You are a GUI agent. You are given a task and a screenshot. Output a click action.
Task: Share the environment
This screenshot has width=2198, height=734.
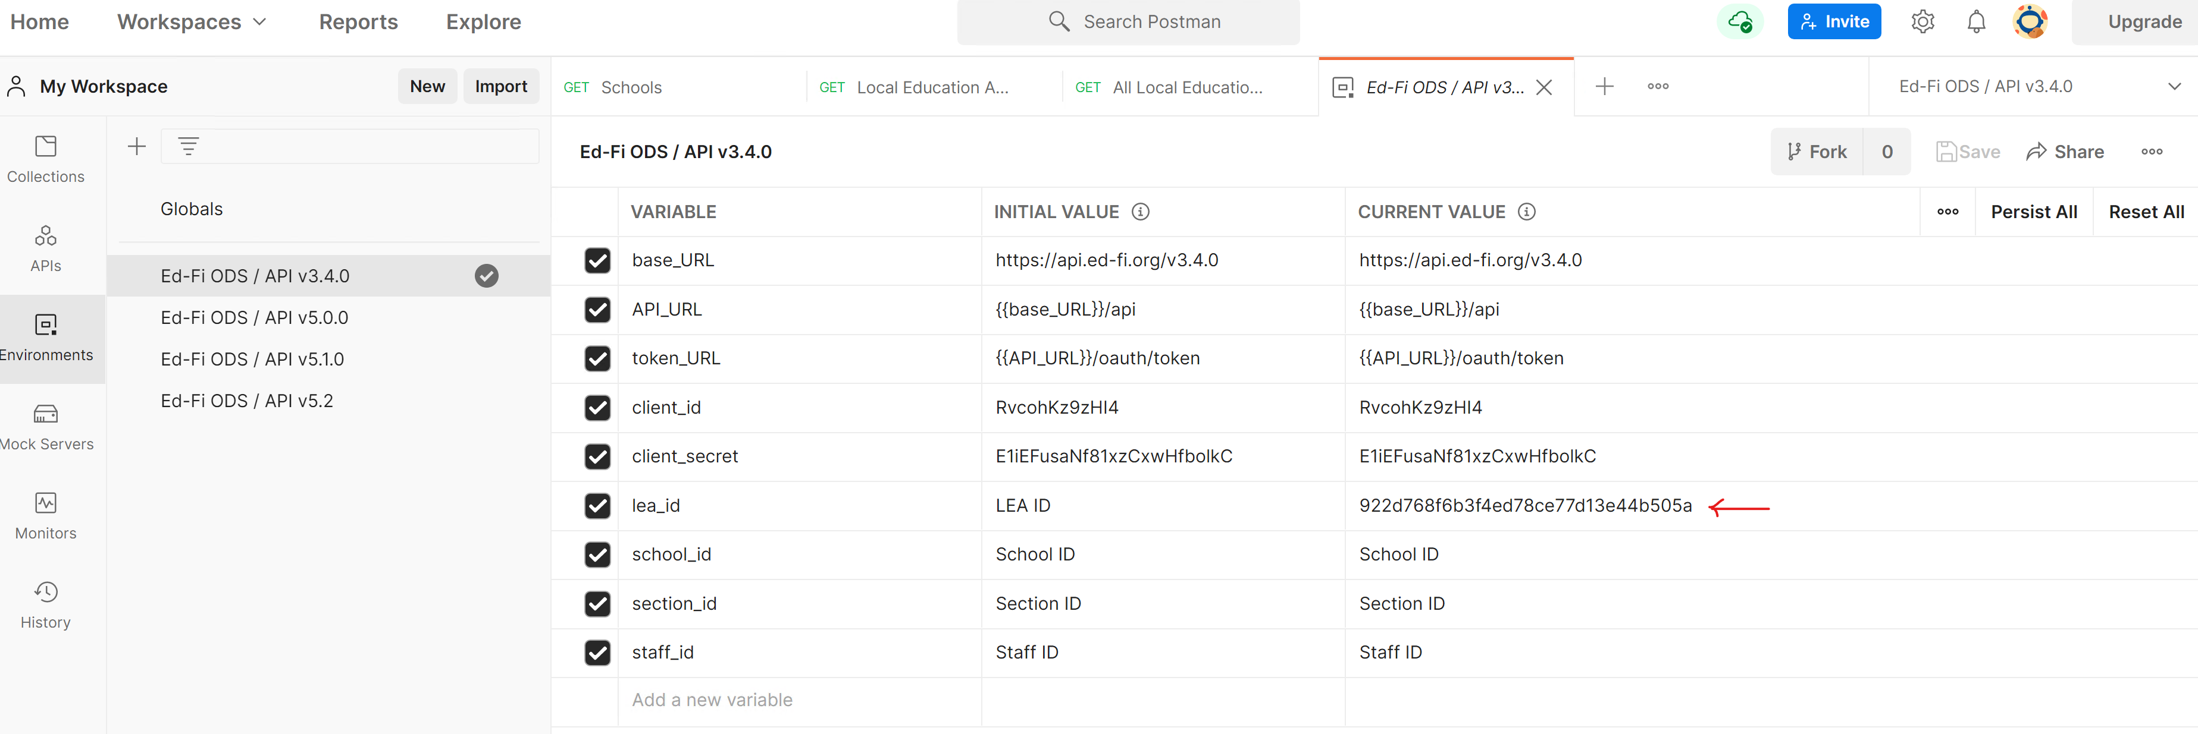pyautogui.click(x=2065, y=152)
